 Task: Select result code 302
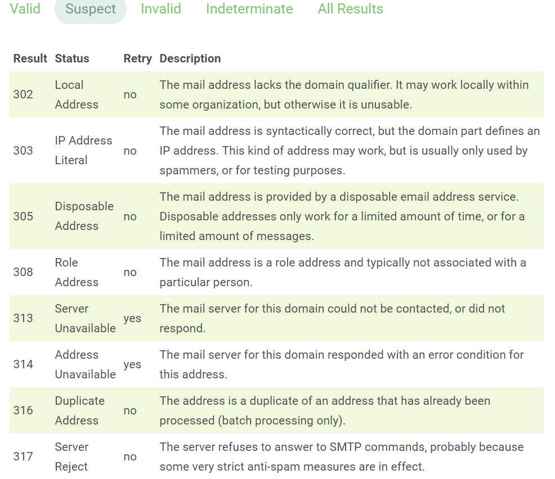tap(23, 94)
